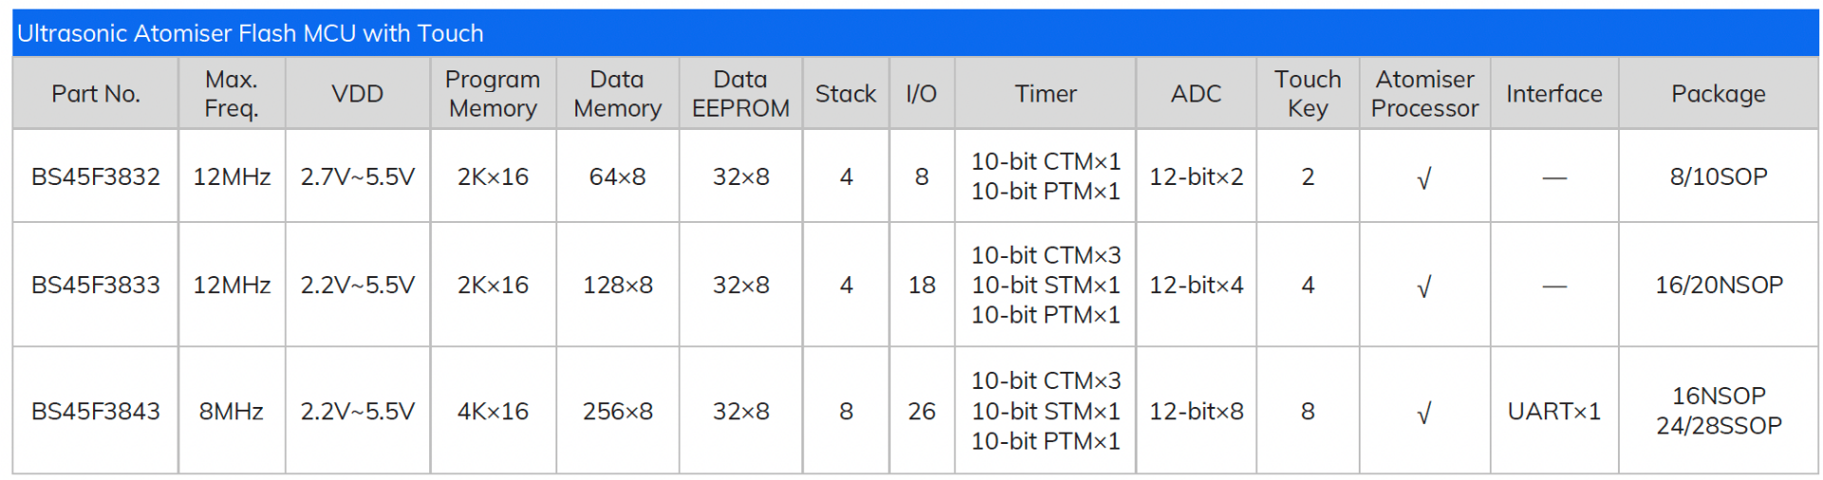Viewport: 1823px width, 480px height.
Task: Open the BS45F3843 part number link
Action: click(x=95, y=411)
